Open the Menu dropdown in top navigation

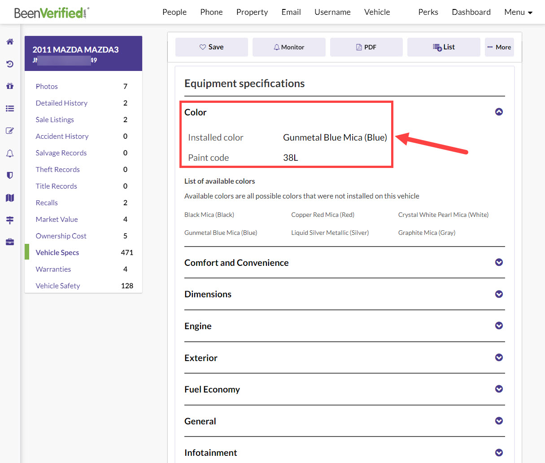(518, 12)
